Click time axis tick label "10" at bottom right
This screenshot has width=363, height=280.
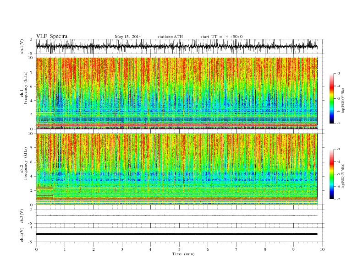coord(322,249)
